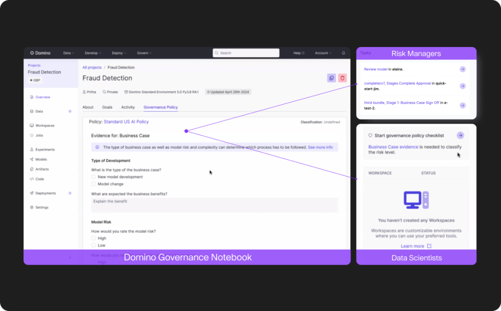Screen dimensions: 501x311
Task: Click the copy project icon button
Action: pos(331,78)
